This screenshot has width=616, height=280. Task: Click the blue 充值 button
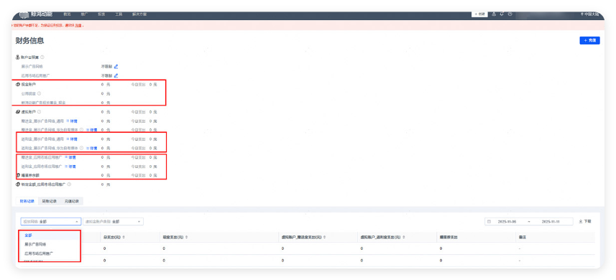pyautogui.click(x=589, y=40)
